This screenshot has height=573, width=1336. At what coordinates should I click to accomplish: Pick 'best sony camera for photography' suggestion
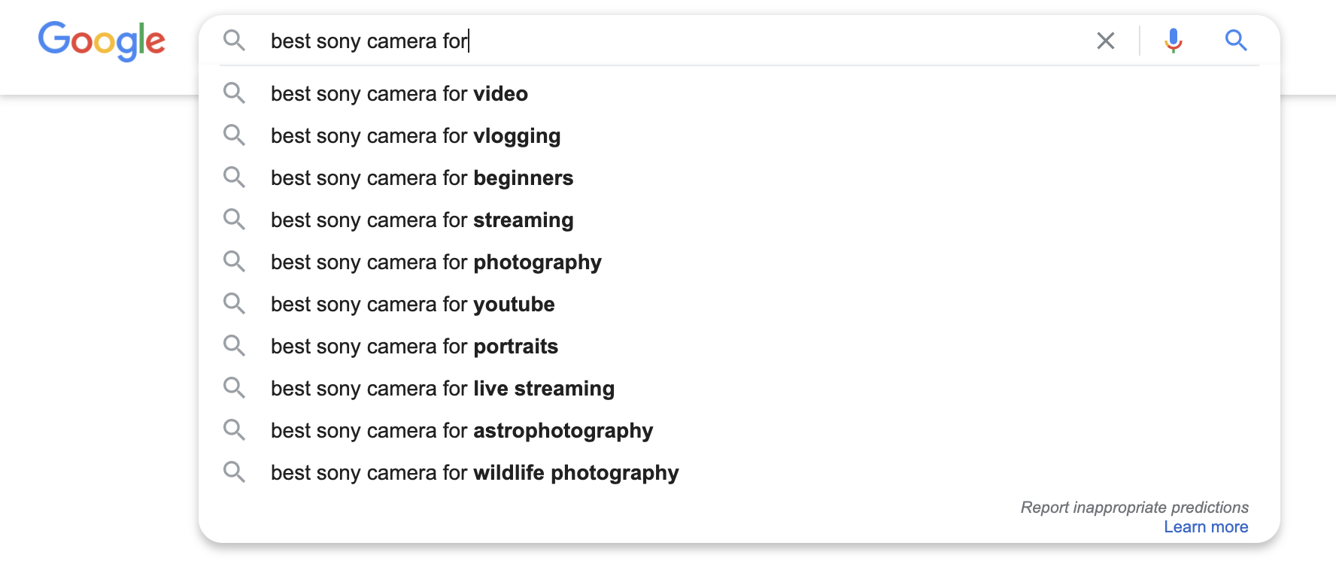point(739,262)
